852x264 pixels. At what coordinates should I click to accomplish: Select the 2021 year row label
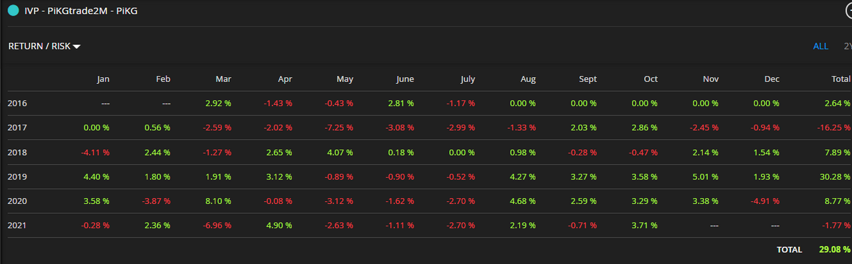[x=18, y=226]
